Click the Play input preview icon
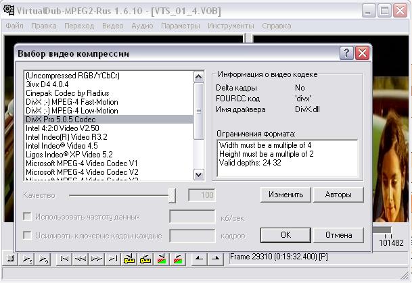 point(26,259)
